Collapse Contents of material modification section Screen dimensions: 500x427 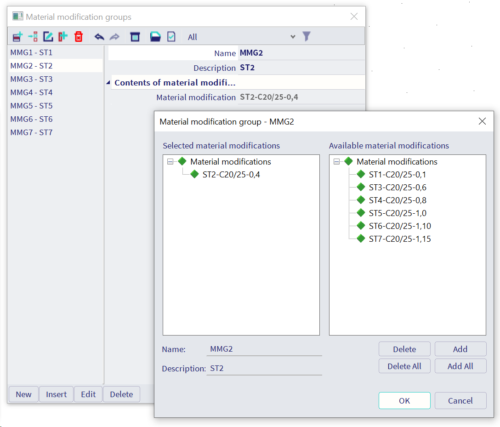[x=108, y=83]
